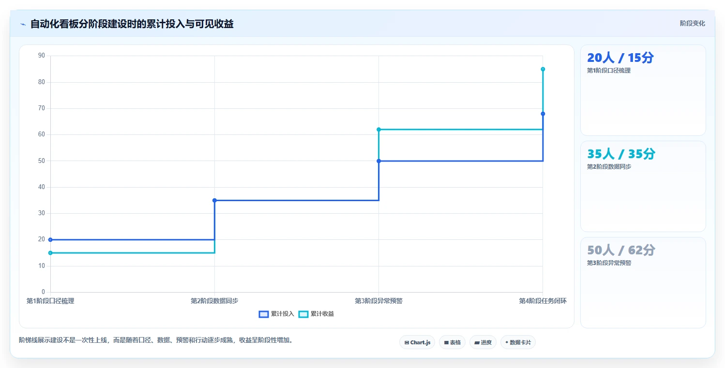Toggle the 累计收益 series via its legend label
Viewport: 725px width, 368px height.
(x=322, y=314)
